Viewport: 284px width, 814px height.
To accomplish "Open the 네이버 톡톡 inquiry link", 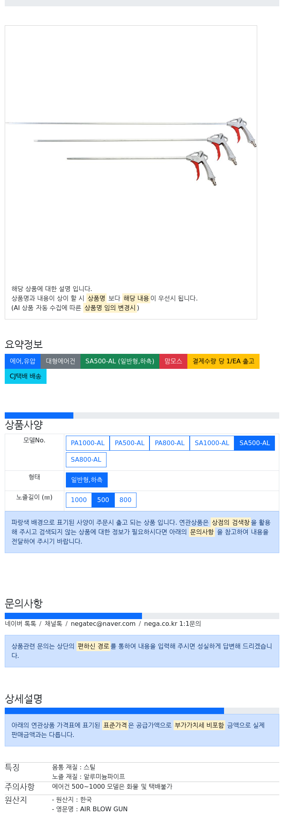I will (21, 624).
